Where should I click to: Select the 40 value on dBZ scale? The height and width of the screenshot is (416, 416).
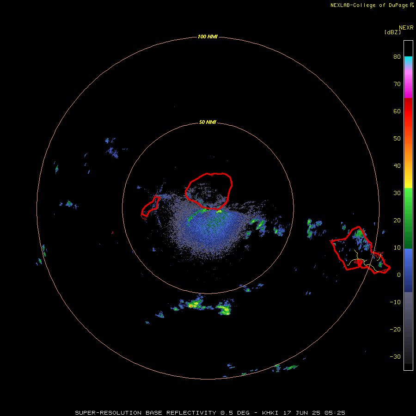click(397, 166)
